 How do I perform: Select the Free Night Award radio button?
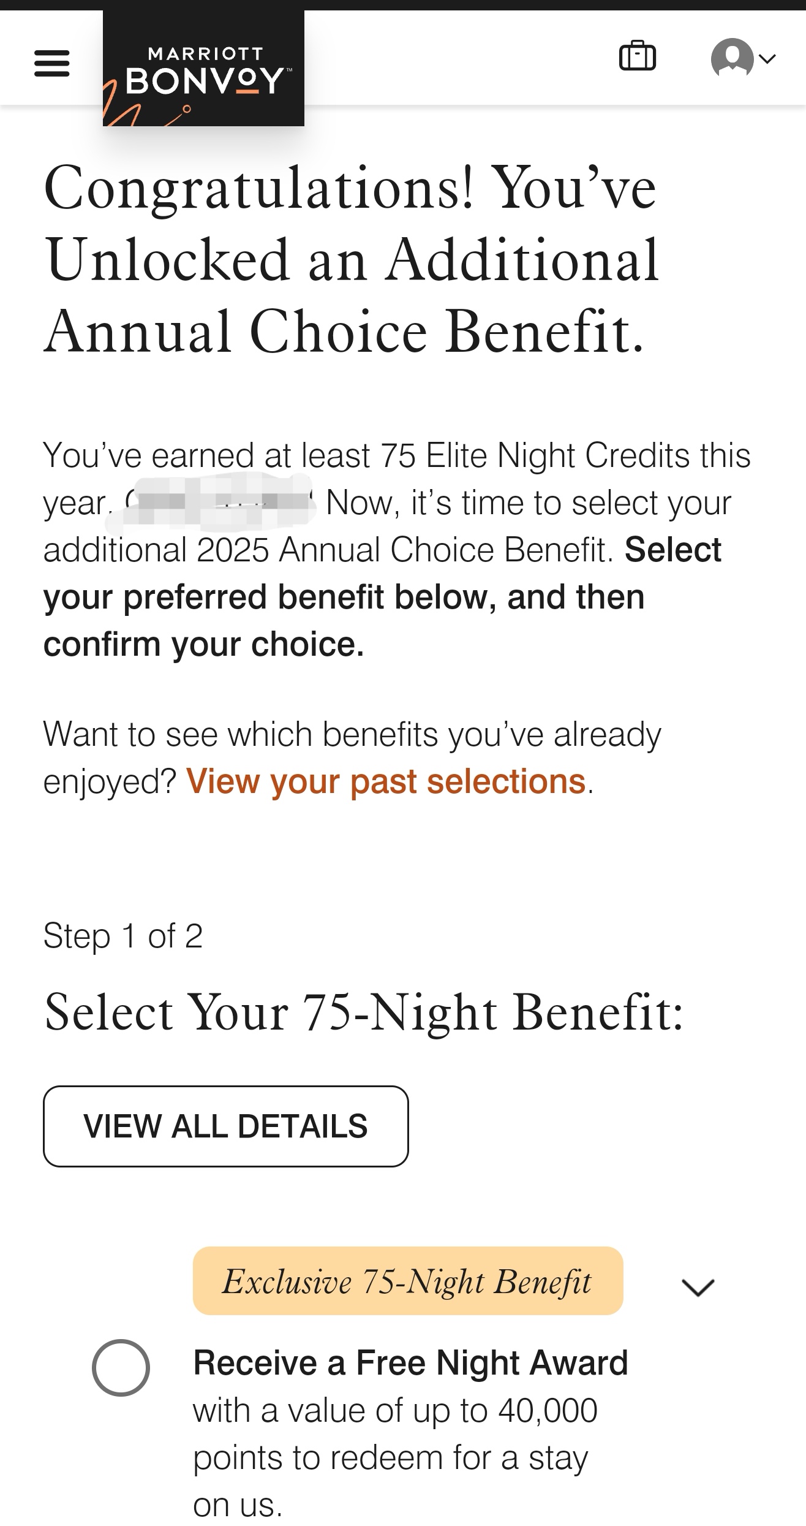121,1368
